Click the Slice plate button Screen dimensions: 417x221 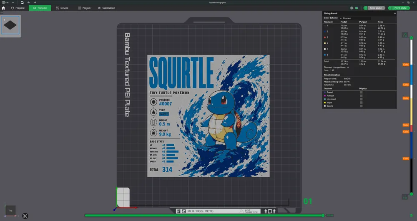click(x=376, y=8)
